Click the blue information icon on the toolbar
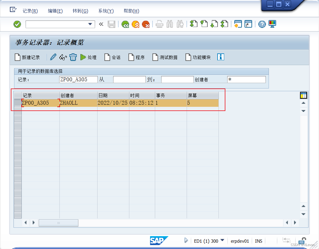Viewport: 319px width, 249px height. coord(221,57)
